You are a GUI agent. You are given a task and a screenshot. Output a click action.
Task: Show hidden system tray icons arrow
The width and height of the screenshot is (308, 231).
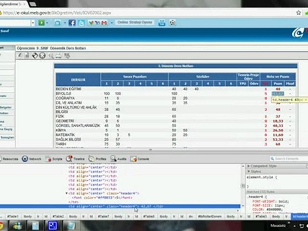coord(294,226)
